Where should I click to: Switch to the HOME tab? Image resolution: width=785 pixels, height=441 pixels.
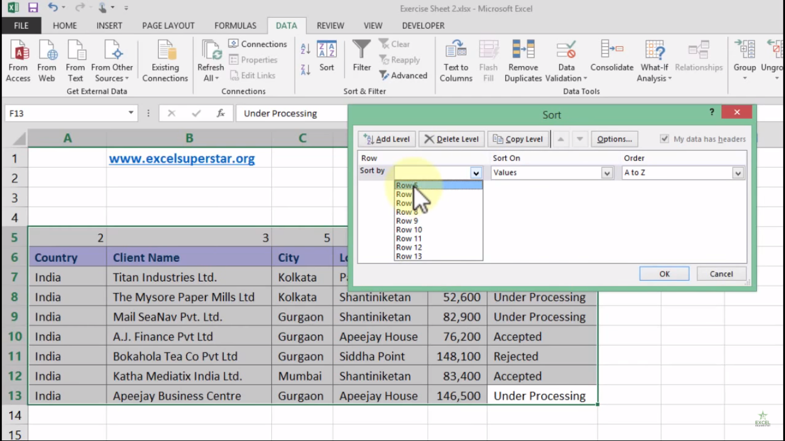65,25
